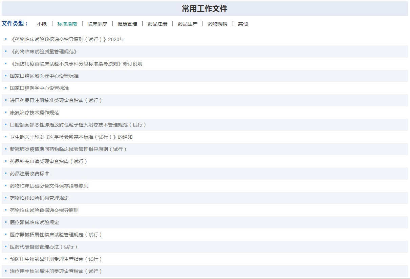The height and width of the screenshot is (279, 410).
Task: Select the 药品生产 filter
Action: (x=188, y=24)
